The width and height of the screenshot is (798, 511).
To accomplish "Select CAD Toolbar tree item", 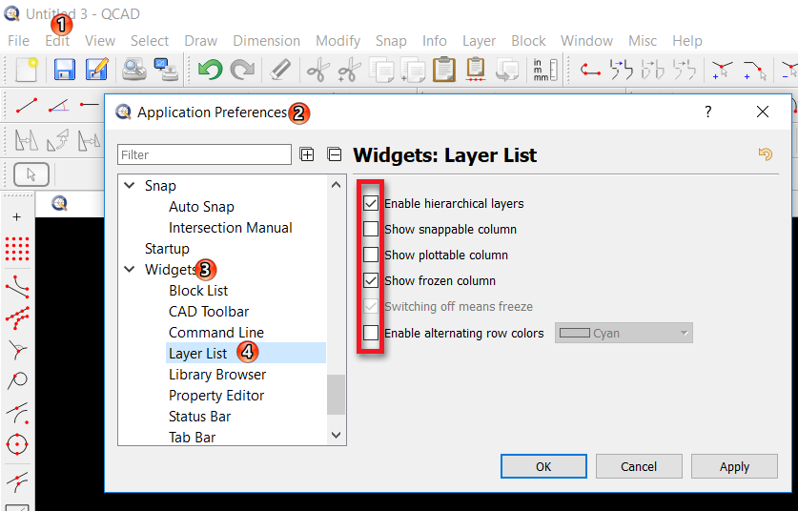I will tap(209, 311).
